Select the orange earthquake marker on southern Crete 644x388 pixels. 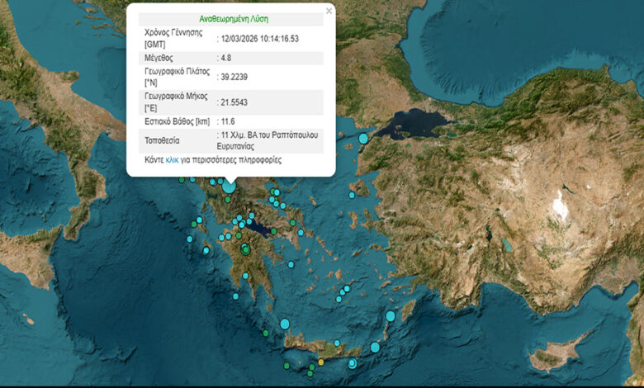click(x=321, y=362)
